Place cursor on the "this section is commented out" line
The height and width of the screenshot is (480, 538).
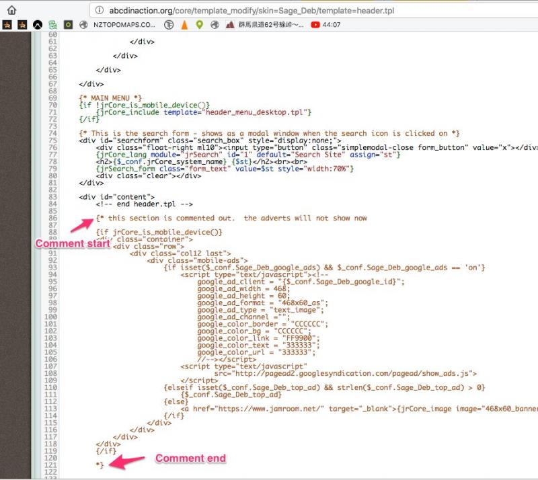tap(232, 218)
